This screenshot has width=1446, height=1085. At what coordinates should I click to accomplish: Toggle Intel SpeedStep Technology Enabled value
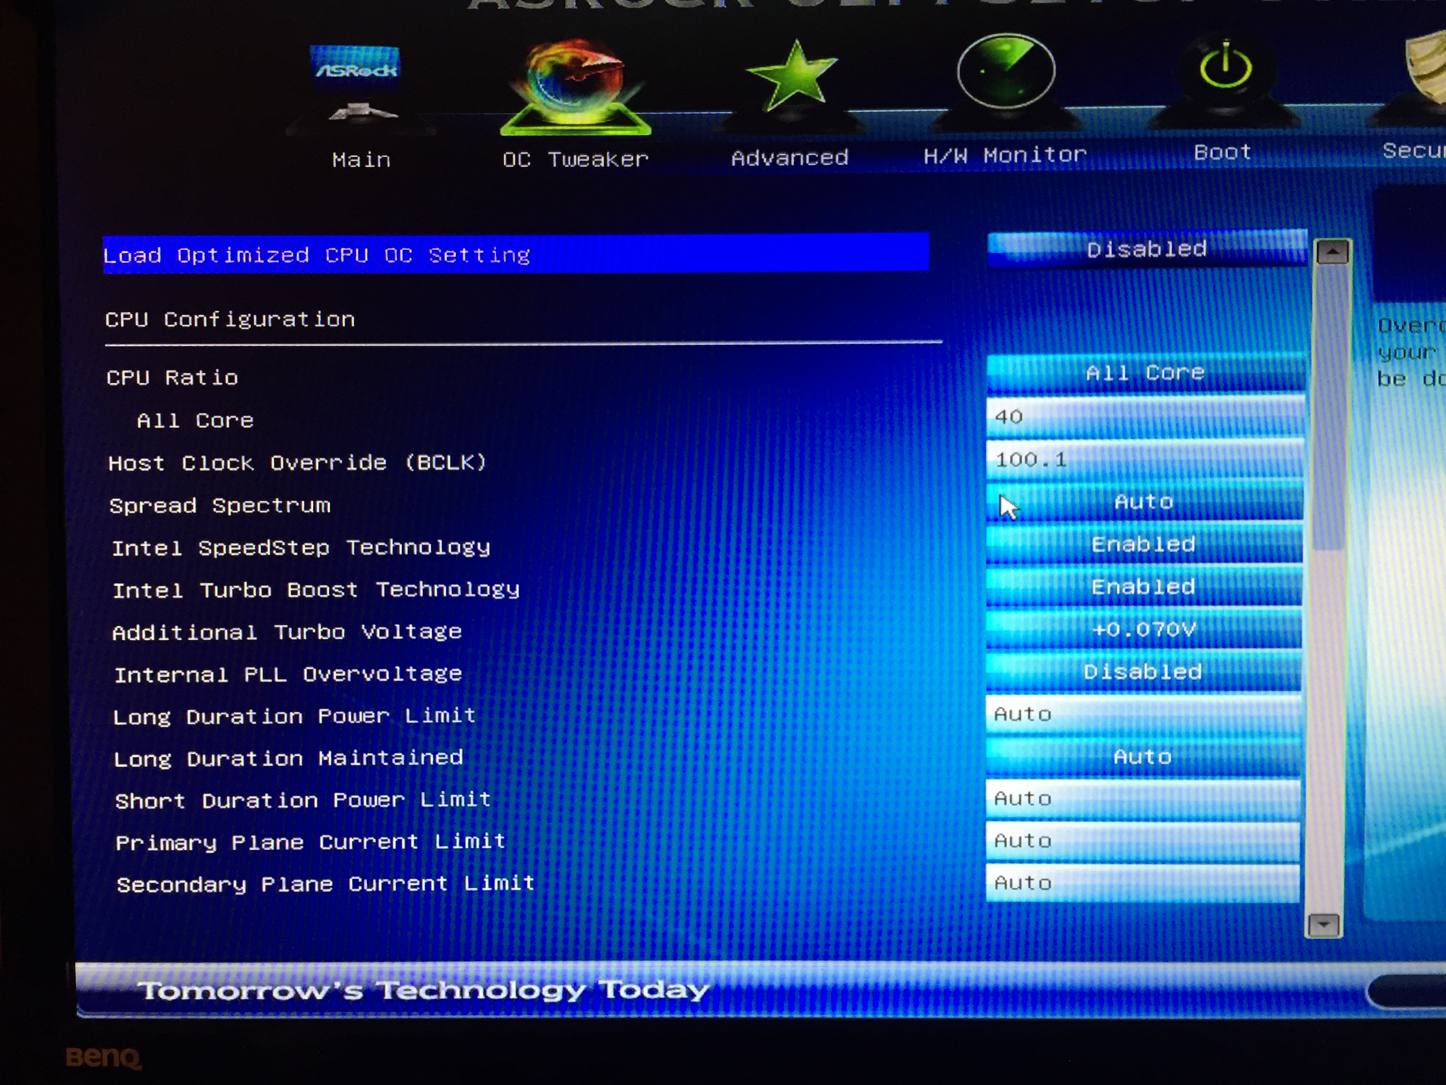click(1143, 544)
